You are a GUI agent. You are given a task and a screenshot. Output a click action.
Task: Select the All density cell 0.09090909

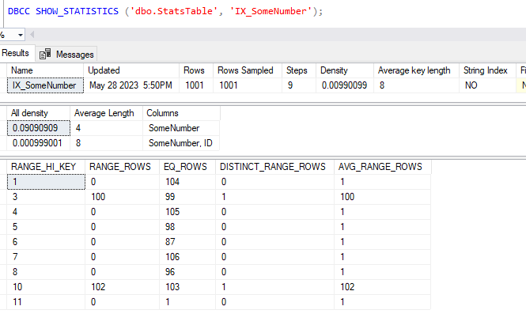click(34, 127)
